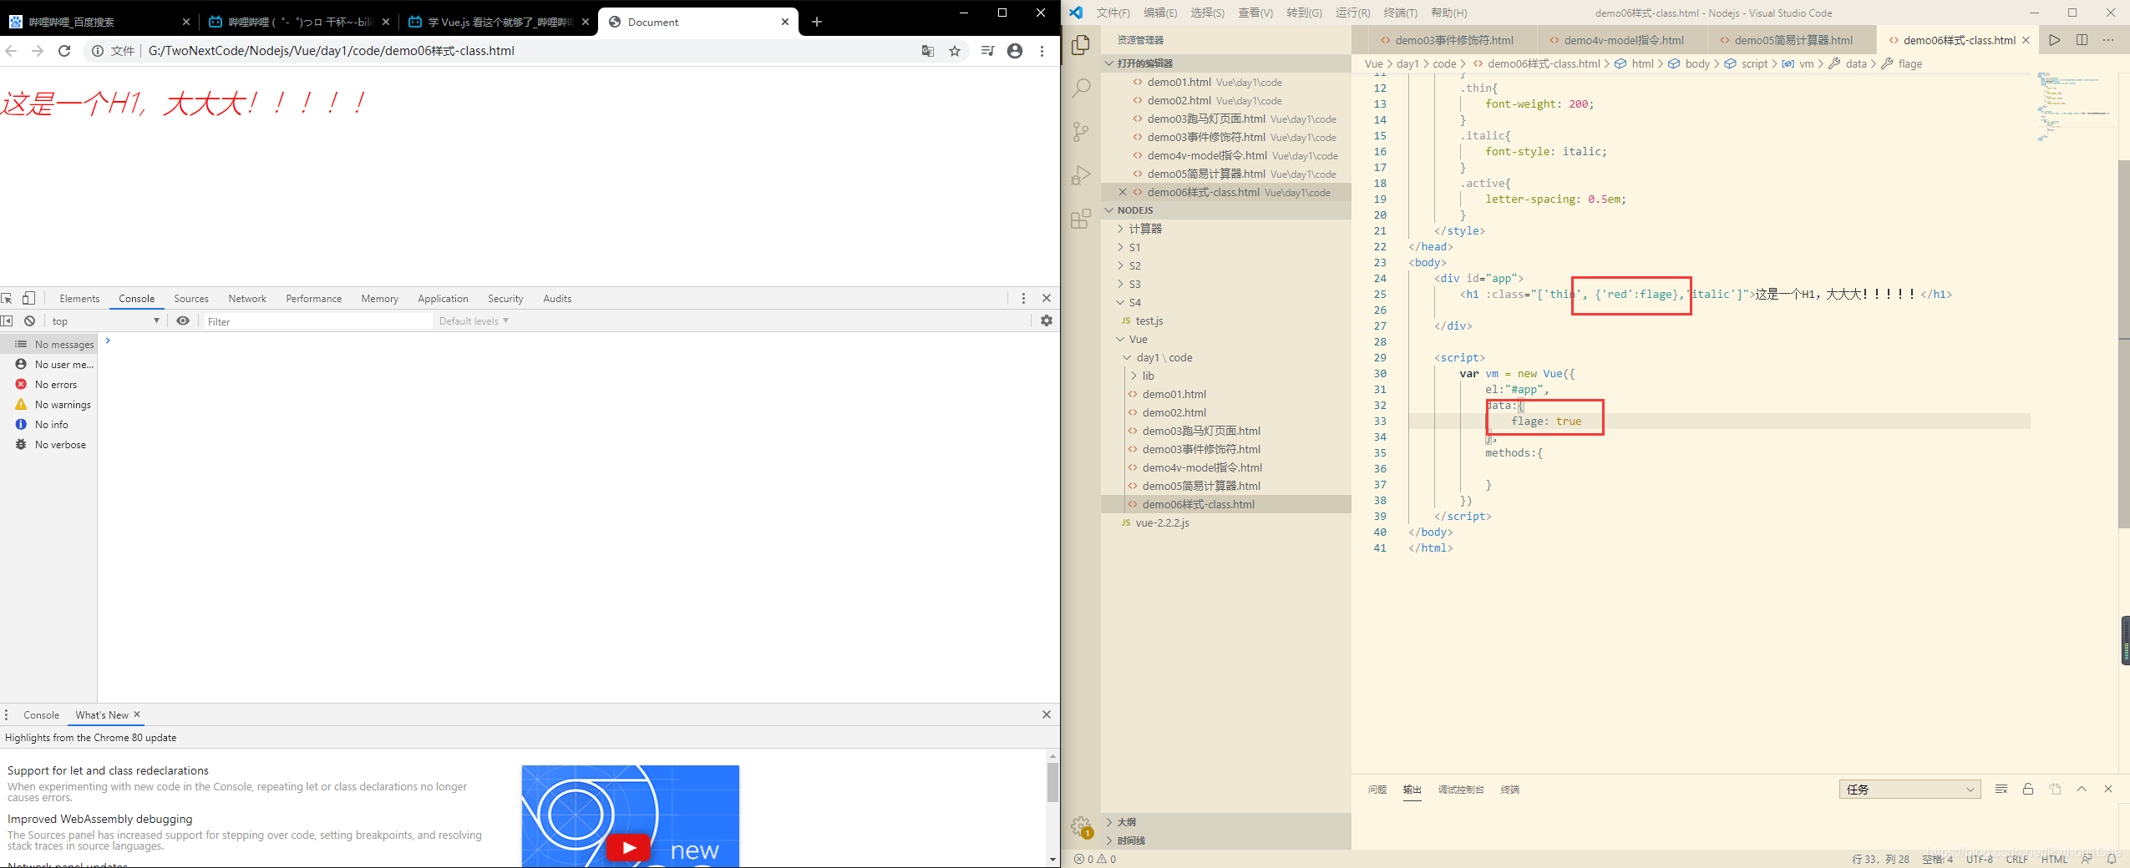
Task: Activate DevTools inspect element tool
Action: (8, 299)
